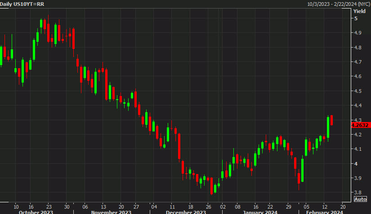Screen dimensions: 371x214
Task: Click the 5 value on yield axis
Action: coord(356,18)
